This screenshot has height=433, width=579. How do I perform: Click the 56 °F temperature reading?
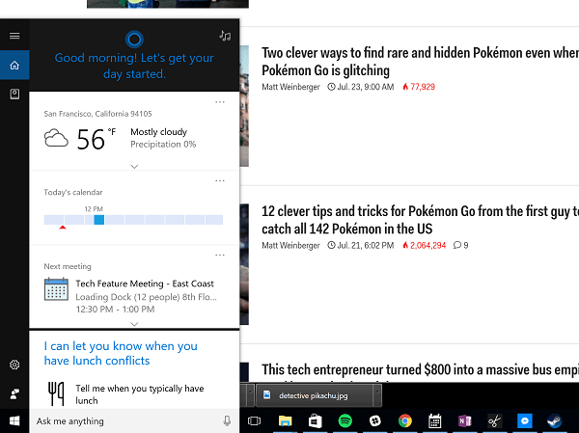[x=96, y=139]
